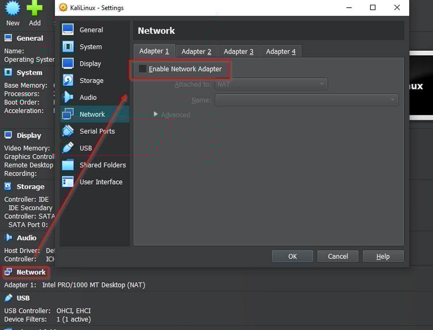Select Audio in the settings category list
The width and height of the screenshot is (433, 330).
pyautogui.click(x=95, y=97)
